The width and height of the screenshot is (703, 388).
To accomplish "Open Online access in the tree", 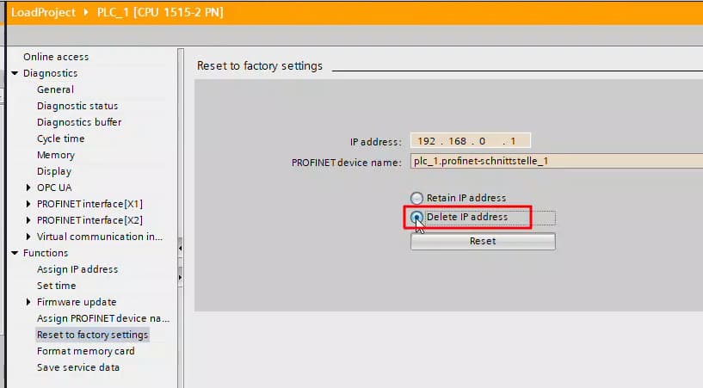I will coord(56,57).
